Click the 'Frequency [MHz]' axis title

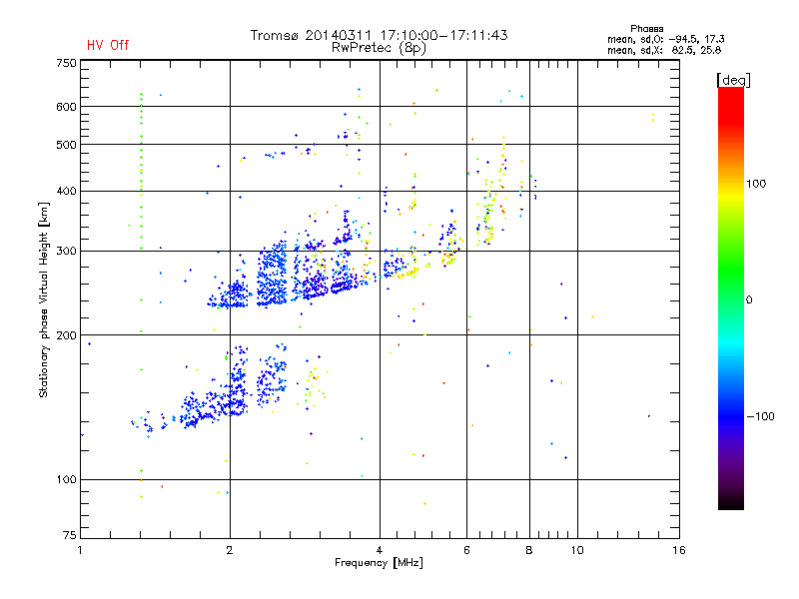pyautogui.click(x=379, y=563)
